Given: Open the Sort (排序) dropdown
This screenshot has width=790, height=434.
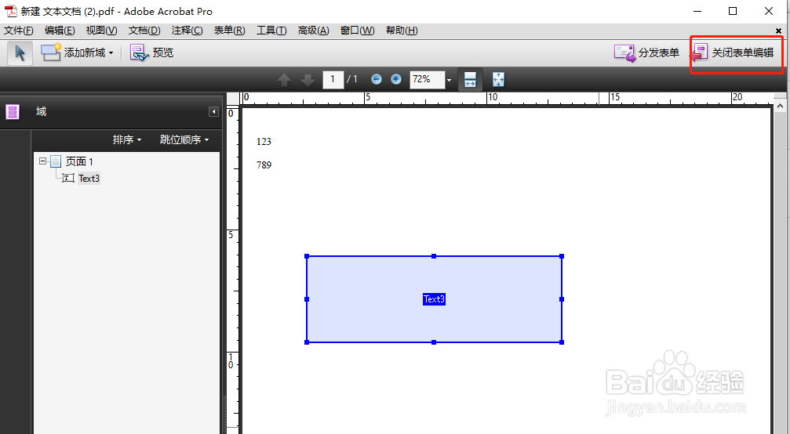Looking at the screenshot, I should pos(127,139).
